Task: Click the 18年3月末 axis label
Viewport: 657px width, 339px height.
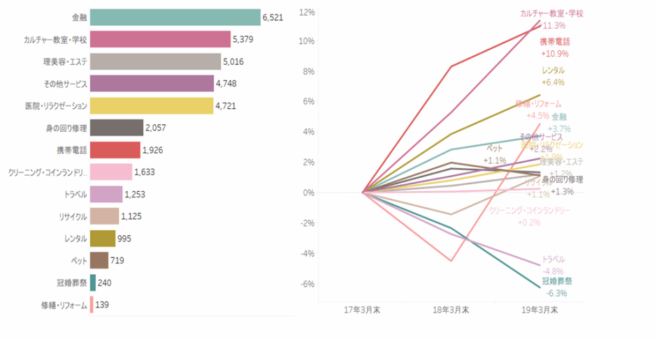Action: point(451,310)
